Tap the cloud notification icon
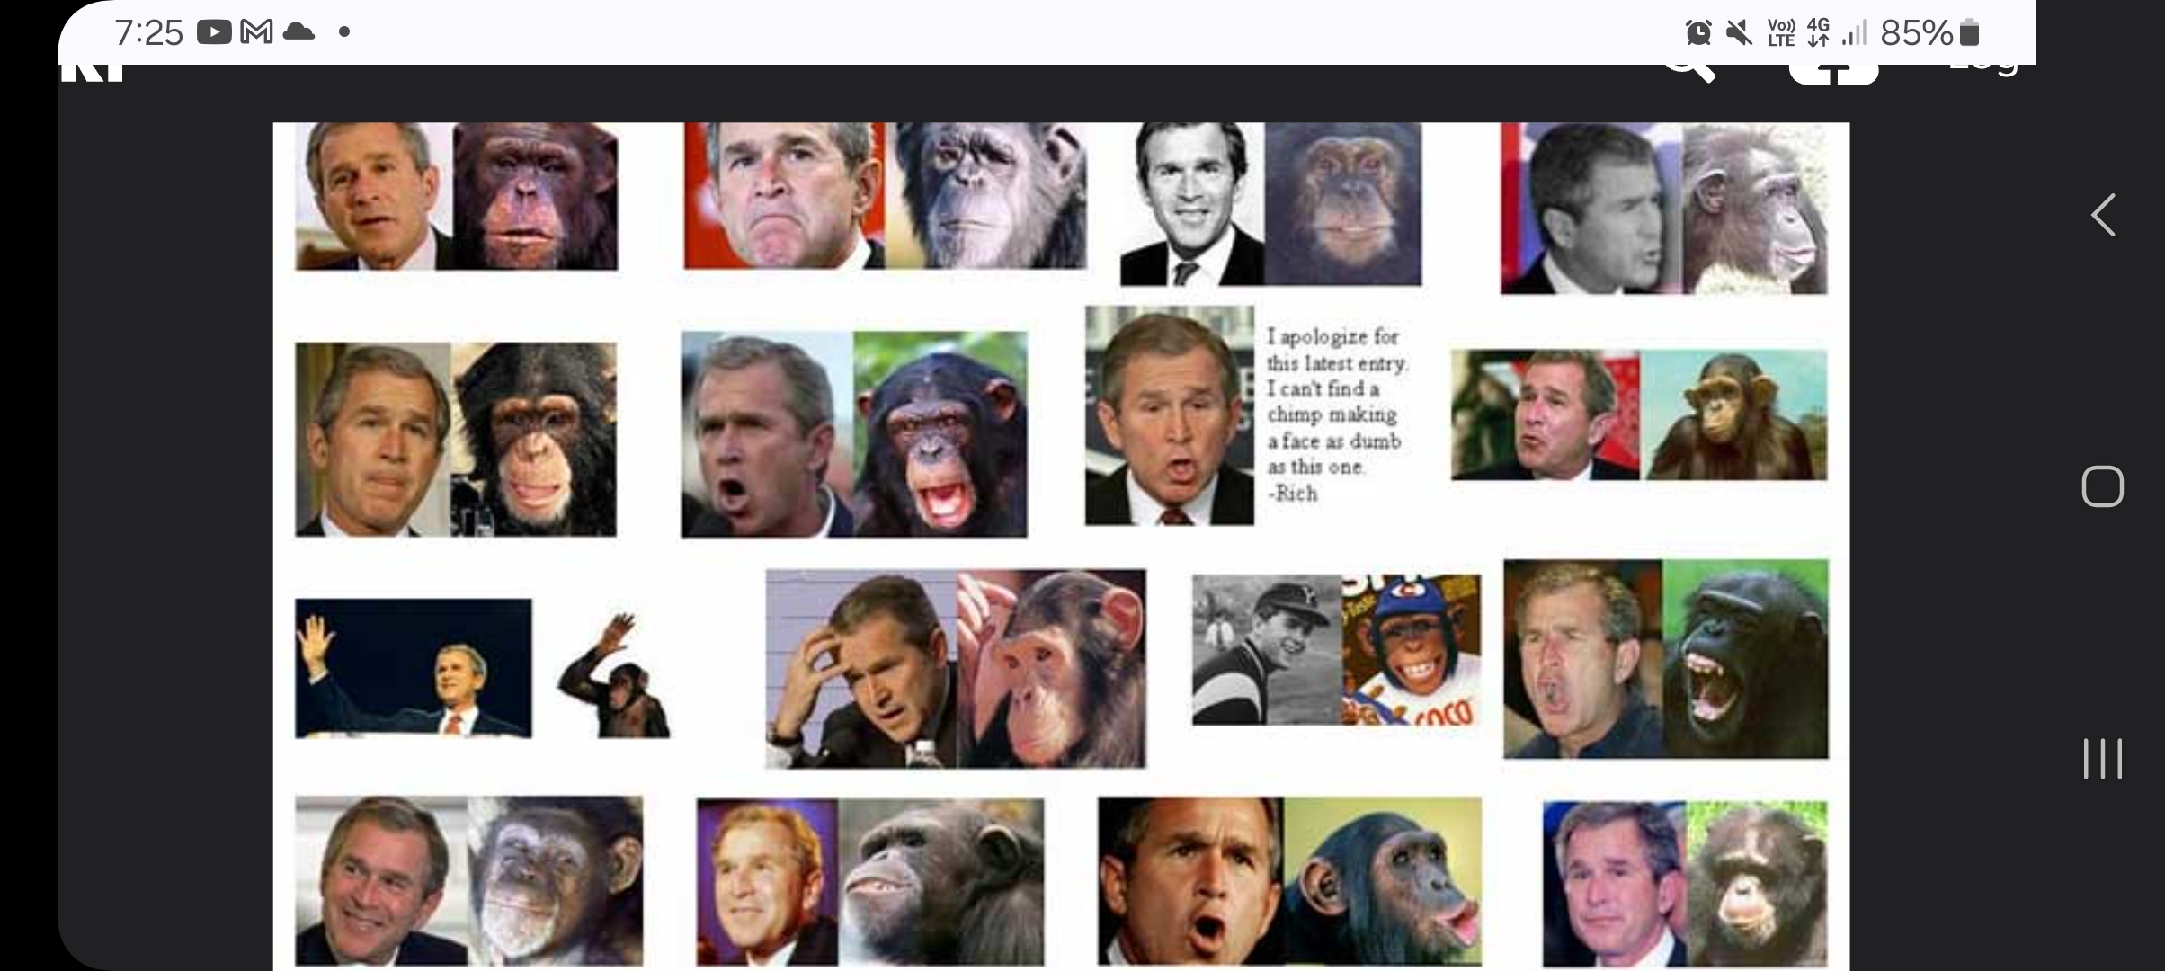This screenshot has width=2165, height=971. (298, 33)
